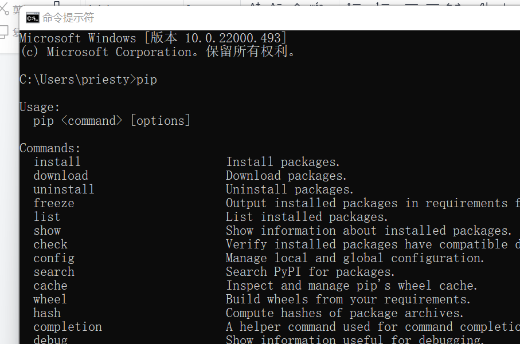
Task: Click the 'completion' command name
Action: coord(68,327)
